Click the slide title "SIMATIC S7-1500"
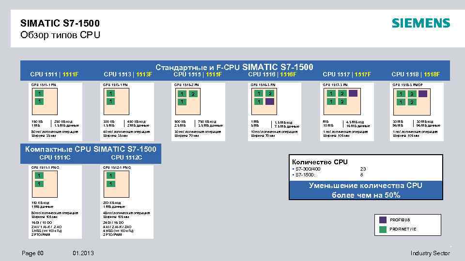 (x=60, y=23)
